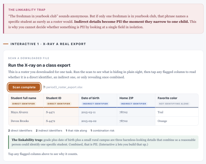Click the S-4472 student ID cell
Viewport: 206px width, 164px height.
[61, 121]
